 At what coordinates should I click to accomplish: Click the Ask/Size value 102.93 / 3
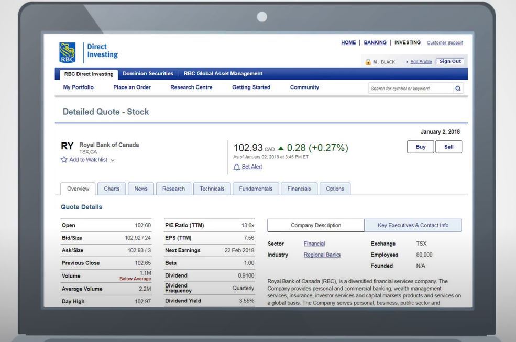(139, 250)
